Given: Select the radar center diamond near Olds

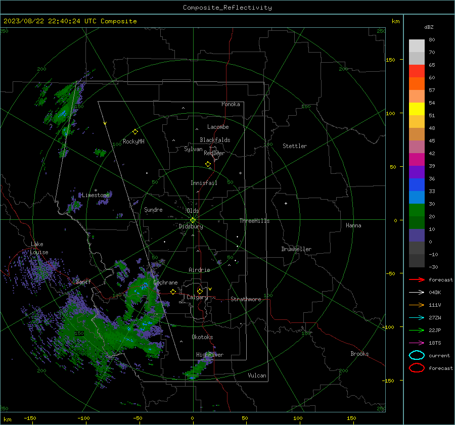Looking at the screenshot, I should (193, 220).
